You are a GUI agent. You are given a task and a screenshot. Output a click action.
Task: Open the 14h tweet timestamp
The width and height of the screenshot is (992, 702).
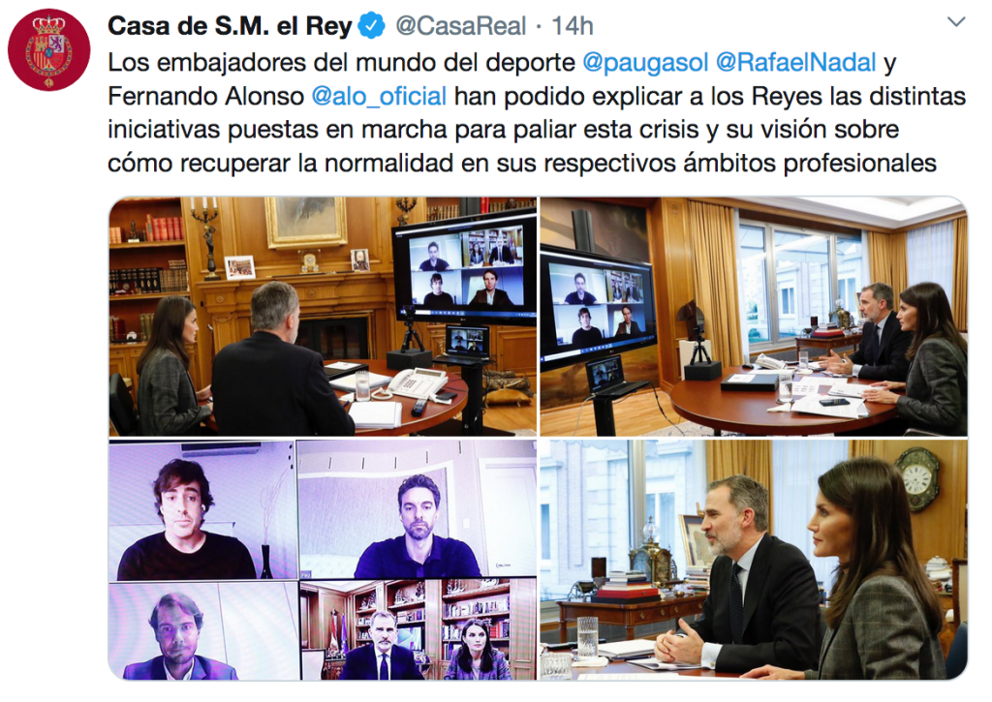click(x=572, y=26)
